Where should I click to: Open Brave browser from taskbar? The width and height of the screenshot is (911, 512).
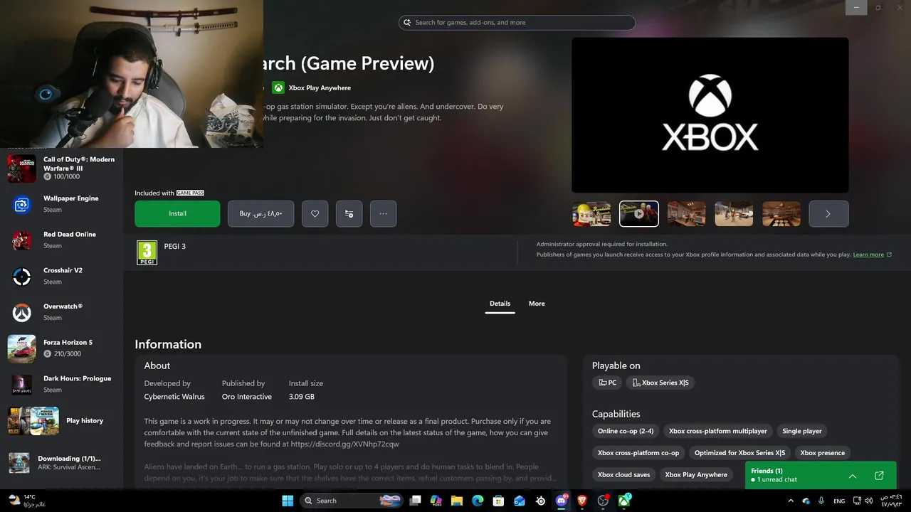click(582, 501)
